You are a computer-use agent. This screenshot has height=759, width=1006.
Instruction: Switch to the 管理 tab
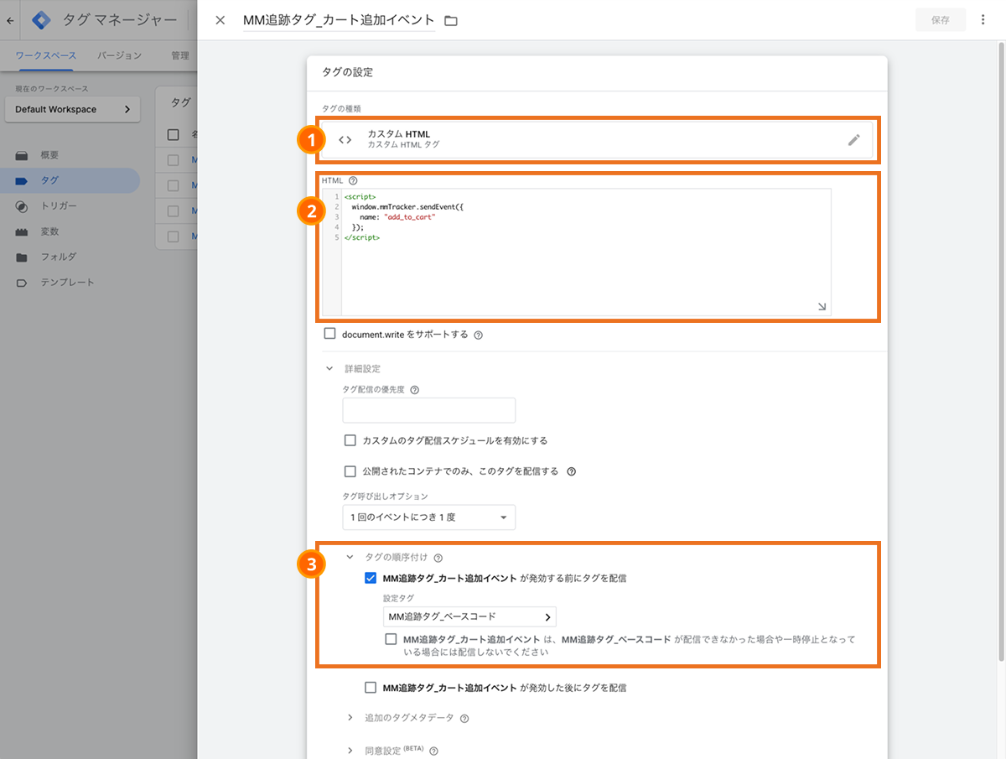(x=180, y=56)
